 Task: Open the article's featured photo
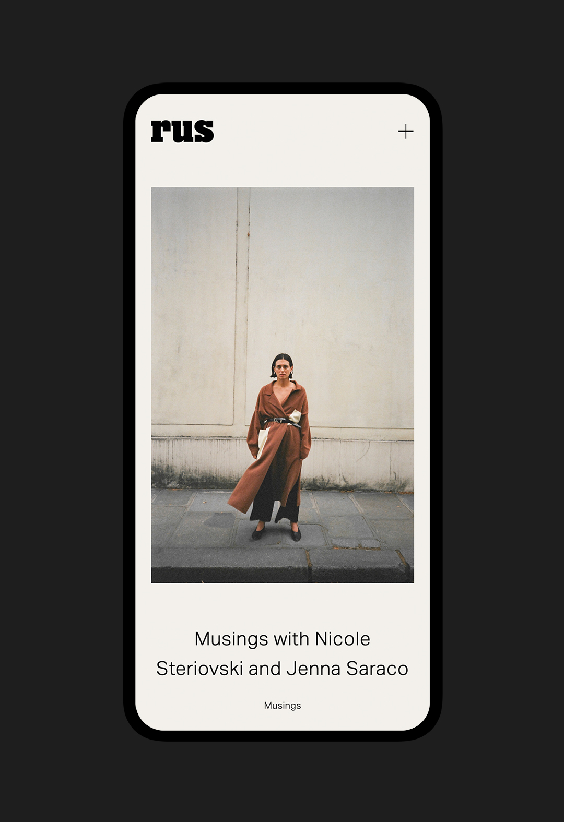[283, 385]
